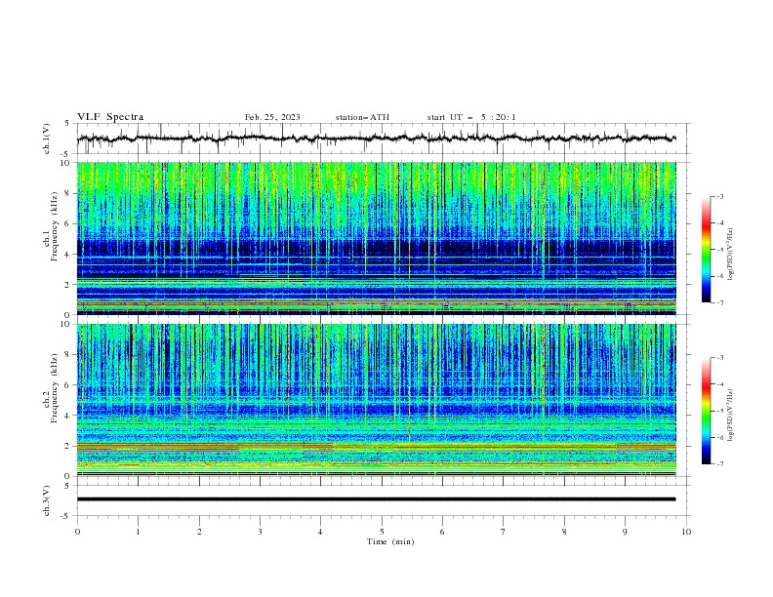Click the ch.1 spectrogram panel

click(x=377, y=238)
